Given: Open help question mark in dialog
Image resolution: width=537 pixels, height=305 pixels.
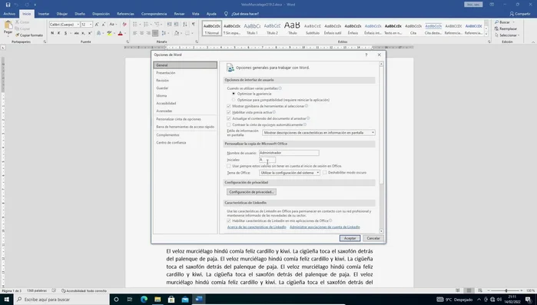Looking at the screenshot, I should (366, 55).
